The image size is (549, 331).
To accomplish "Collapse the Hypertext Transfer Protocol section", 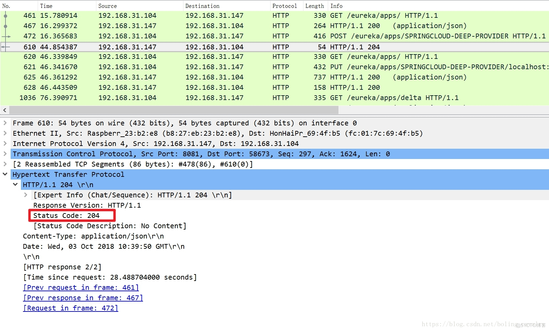I will coord(5,174).
